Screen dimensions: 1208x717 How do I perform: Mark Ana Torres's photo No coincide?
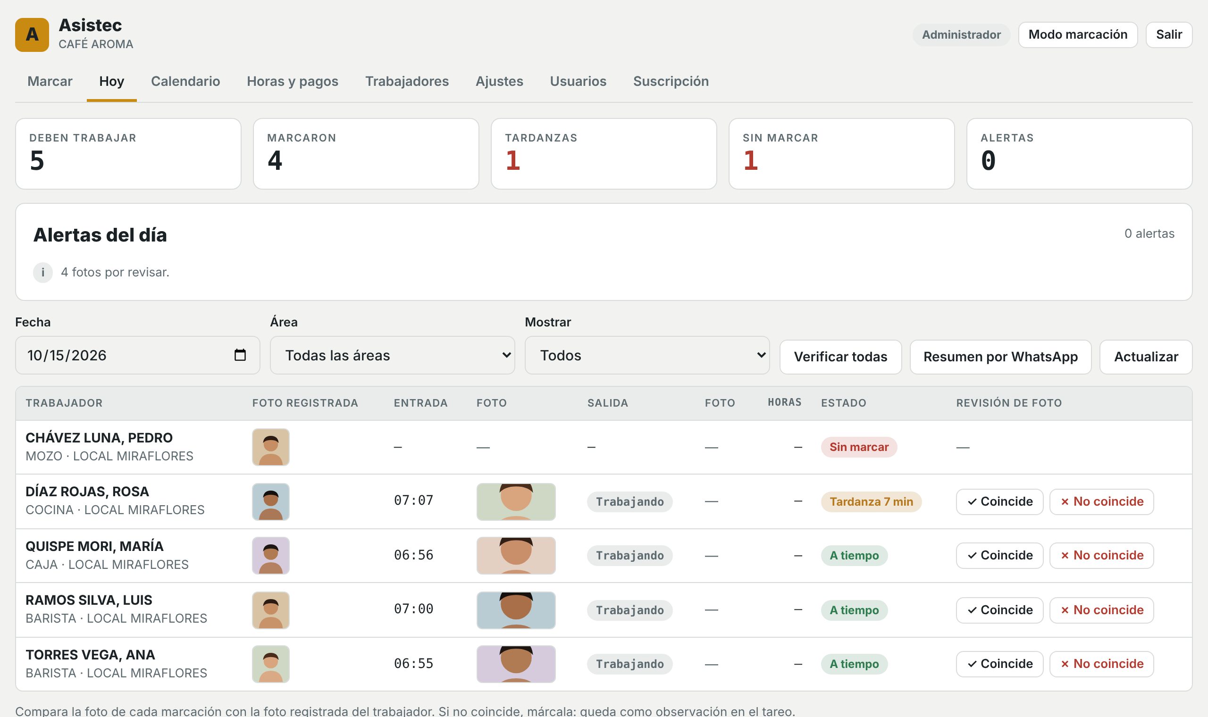[1101, 664]
